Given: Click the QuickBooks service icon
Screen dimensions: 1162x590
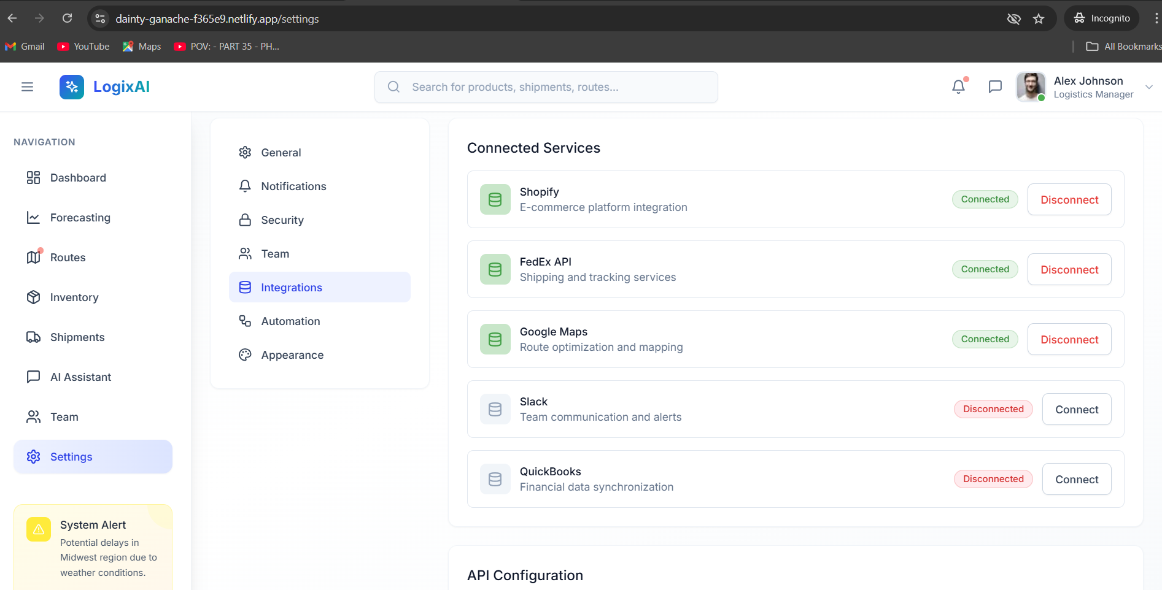Looking at the screenshot, I should (x=495, y=479).
